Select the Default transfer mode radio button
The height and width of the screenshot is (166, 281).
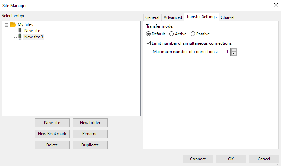point(149,34)
